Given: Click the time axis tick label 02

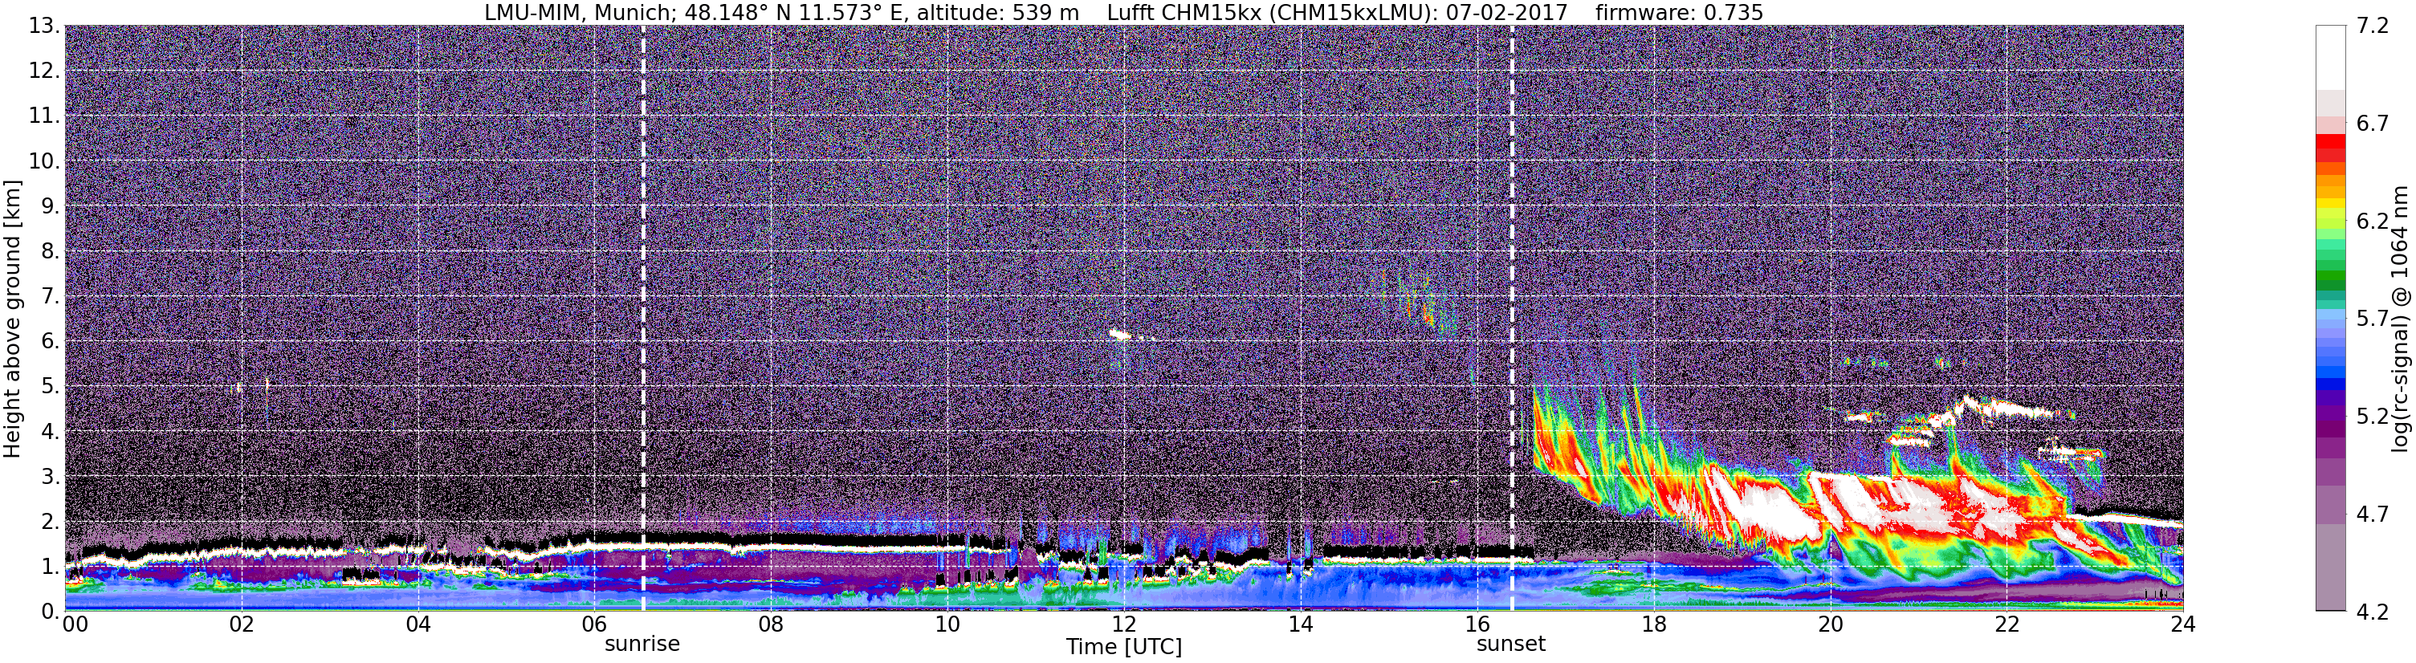Looking at the screenshot, I should coord(242,624).
